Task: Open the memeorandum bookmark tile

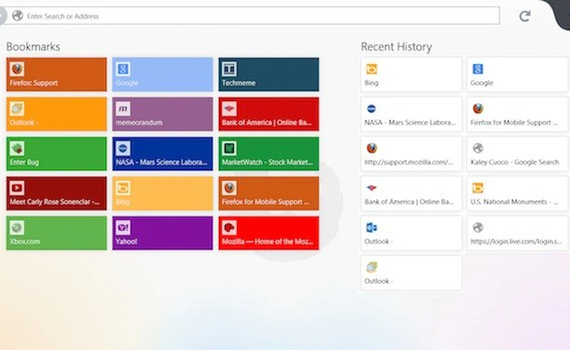Action: 163,114
